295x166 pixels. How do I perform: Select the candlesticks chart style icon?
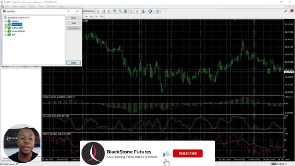[104, 11]
